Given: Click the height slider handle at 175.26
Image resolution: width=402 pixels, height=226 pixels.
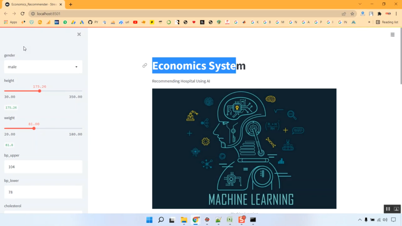Looking at the screenshot, I should [39, 91].
